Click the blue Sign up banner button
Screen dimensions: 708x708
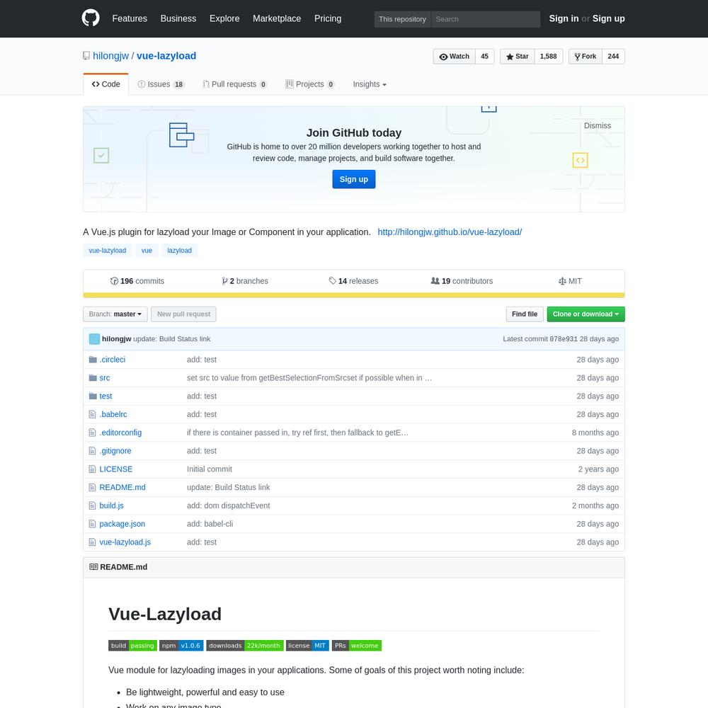point(354,179)
